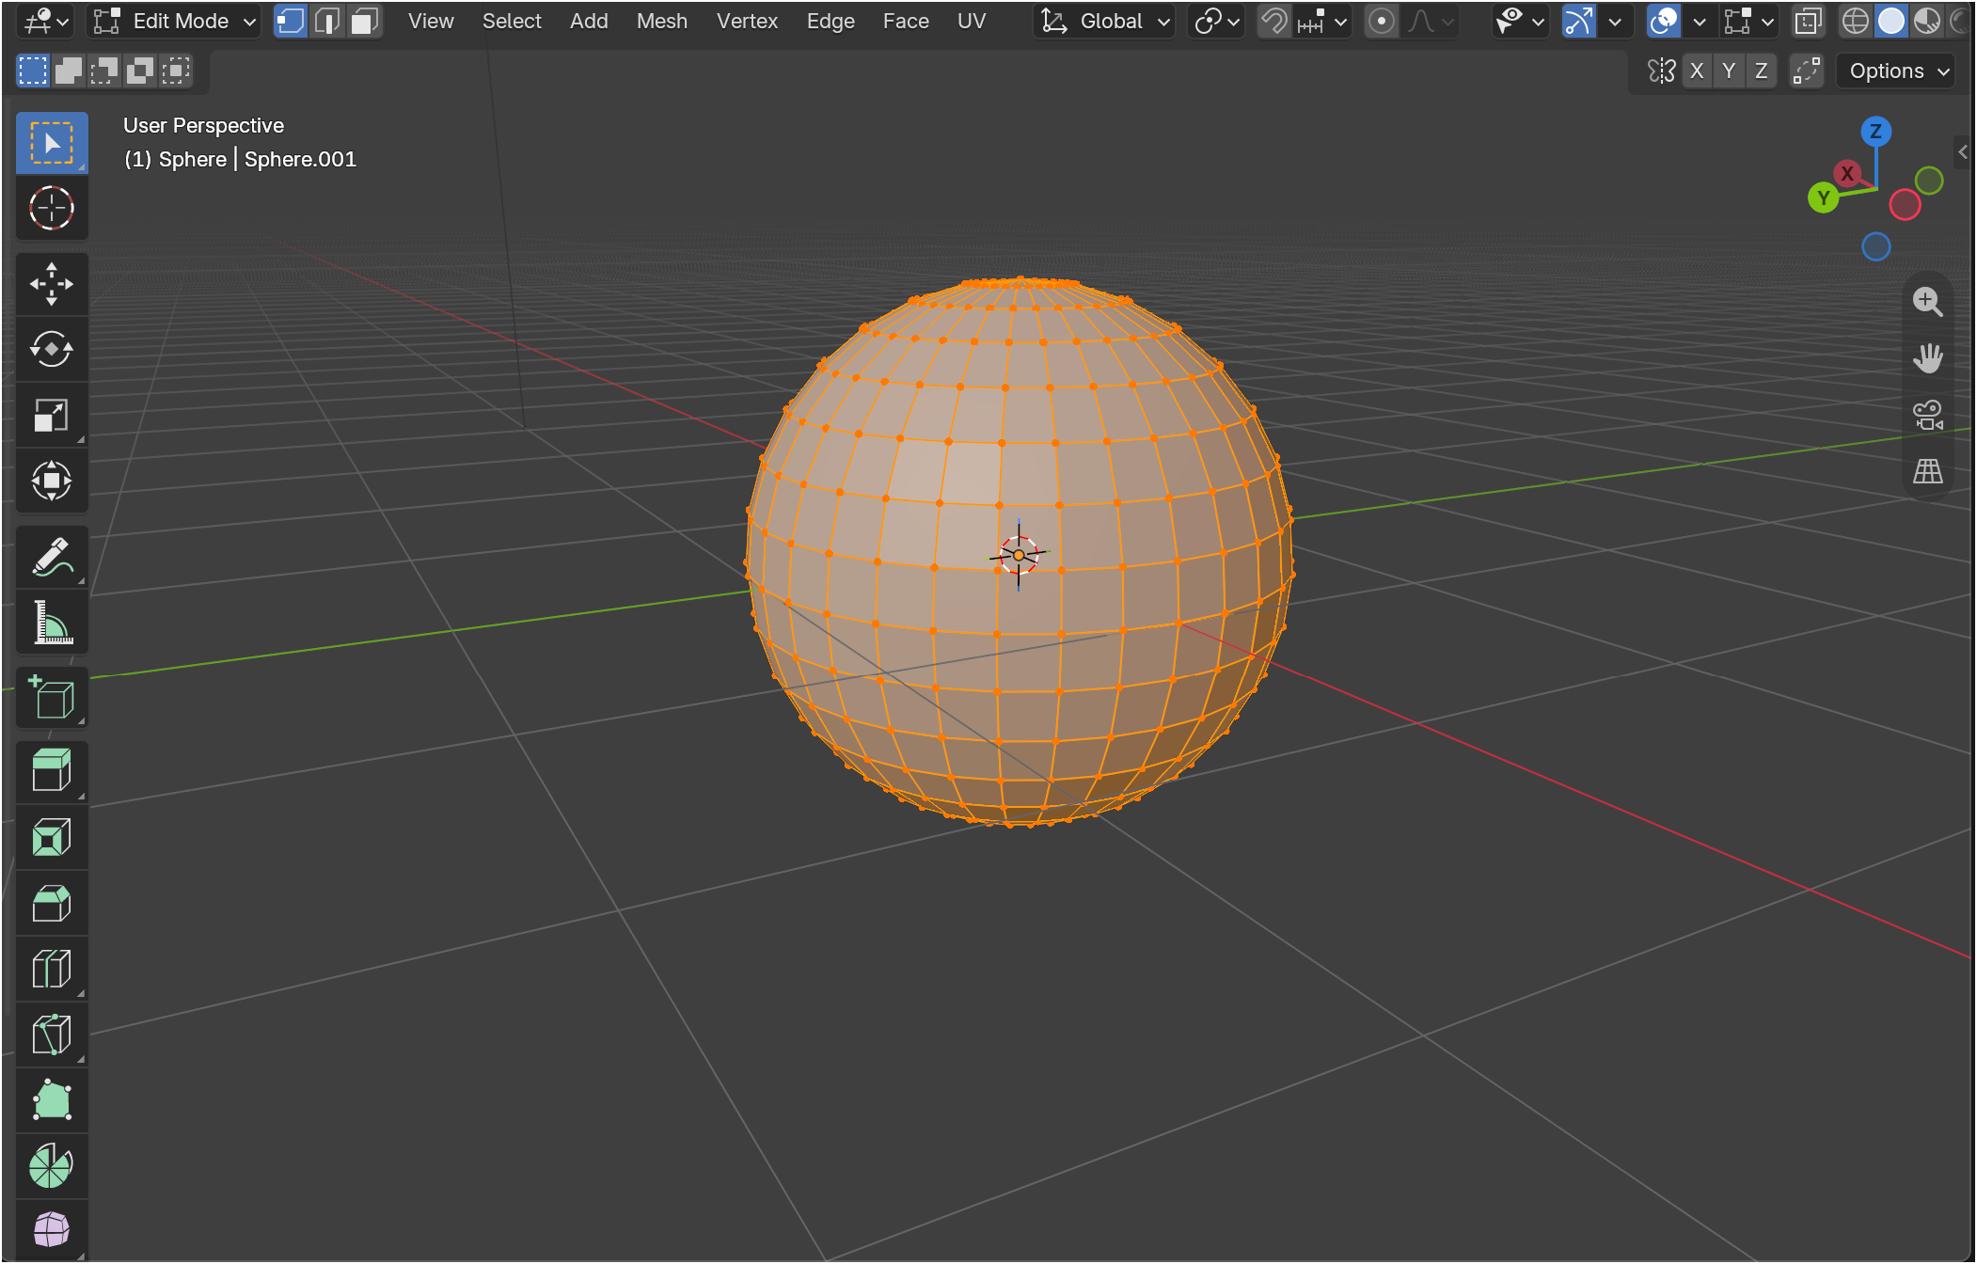1977x1264 pixels.
Task: Pick the Scale tool
Action: tap(52, 415)
